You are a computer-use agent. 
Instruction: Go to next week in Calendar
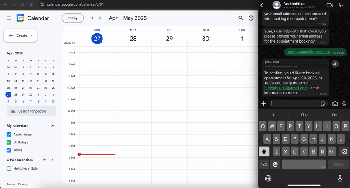[x=100, y=18]
